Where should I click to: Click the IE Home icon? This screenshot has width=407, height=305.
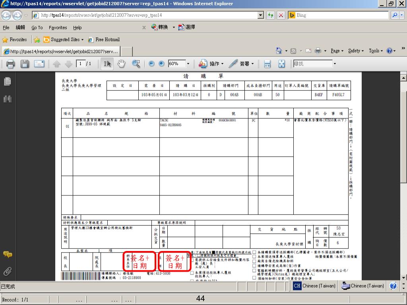[279, 50]
